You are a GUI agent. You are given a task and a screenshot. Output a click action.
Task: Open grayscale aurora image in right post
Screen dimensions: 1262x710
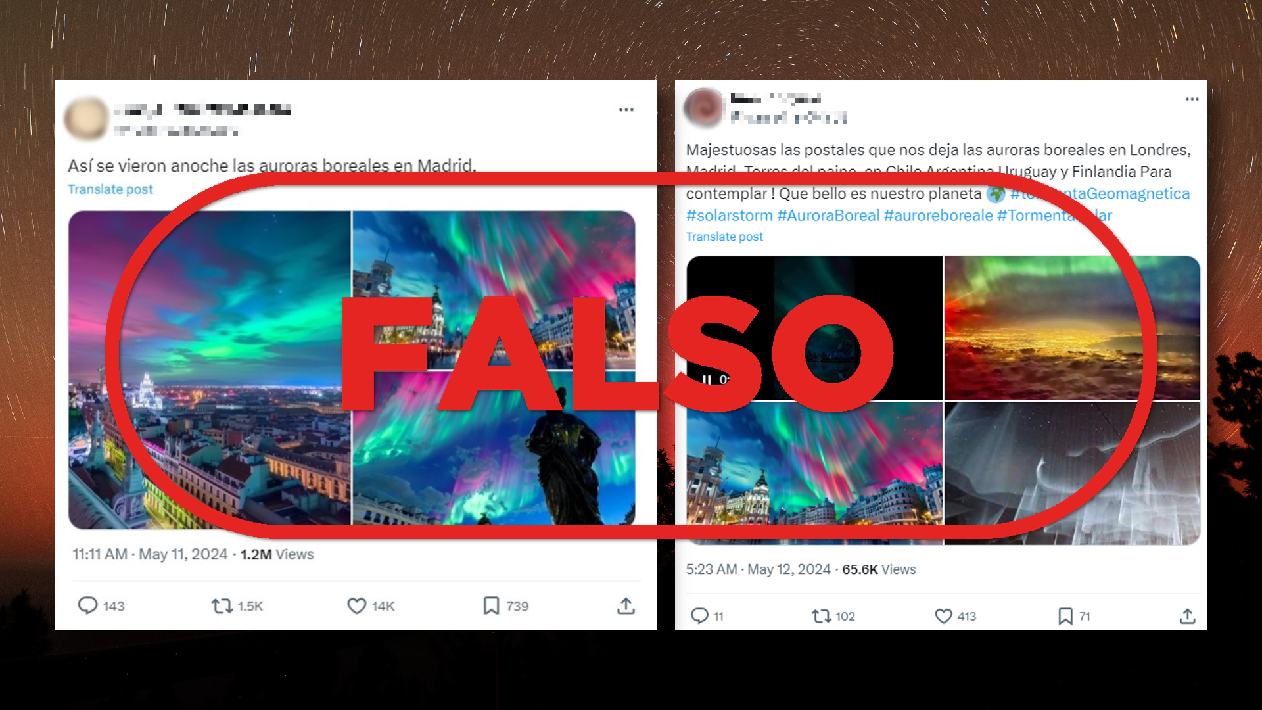[1072, 473]
